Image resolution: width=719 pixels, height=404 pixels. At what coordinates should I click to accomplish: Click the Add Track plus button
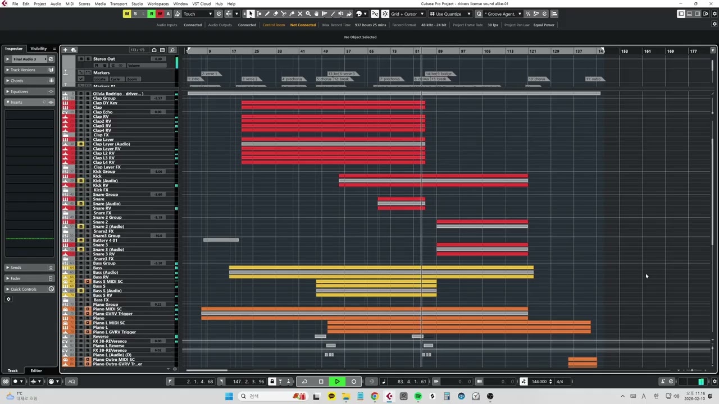click(x=65, y=50)
